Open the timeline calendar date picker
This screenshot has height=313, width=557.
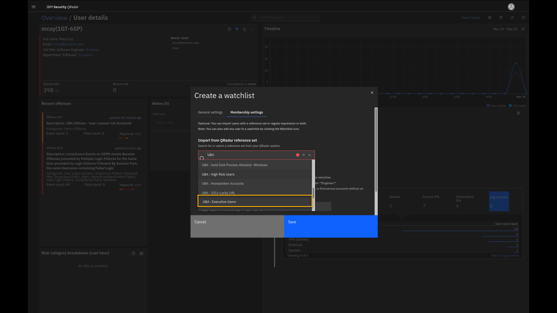pyautogui.click(x=523, y=29)
